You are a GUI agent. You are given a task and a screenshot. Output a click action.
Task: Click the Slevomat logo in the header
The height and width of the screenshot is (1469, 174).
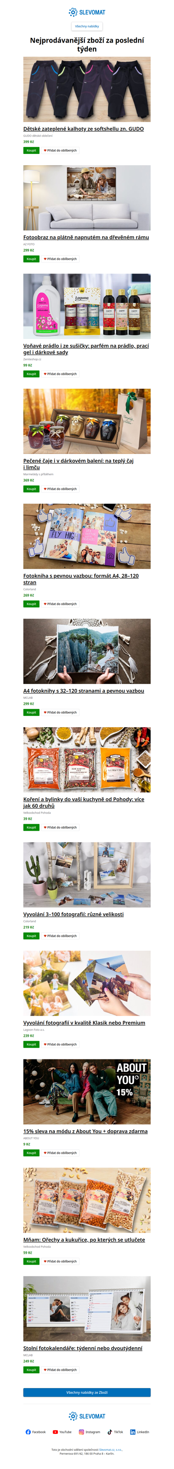[x=87, y=12]
